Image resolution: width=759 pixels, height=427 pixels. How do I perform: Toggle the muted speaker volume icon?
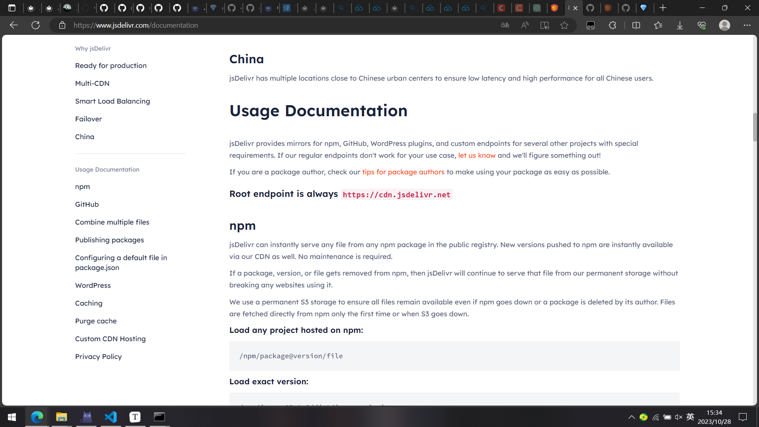679,417
